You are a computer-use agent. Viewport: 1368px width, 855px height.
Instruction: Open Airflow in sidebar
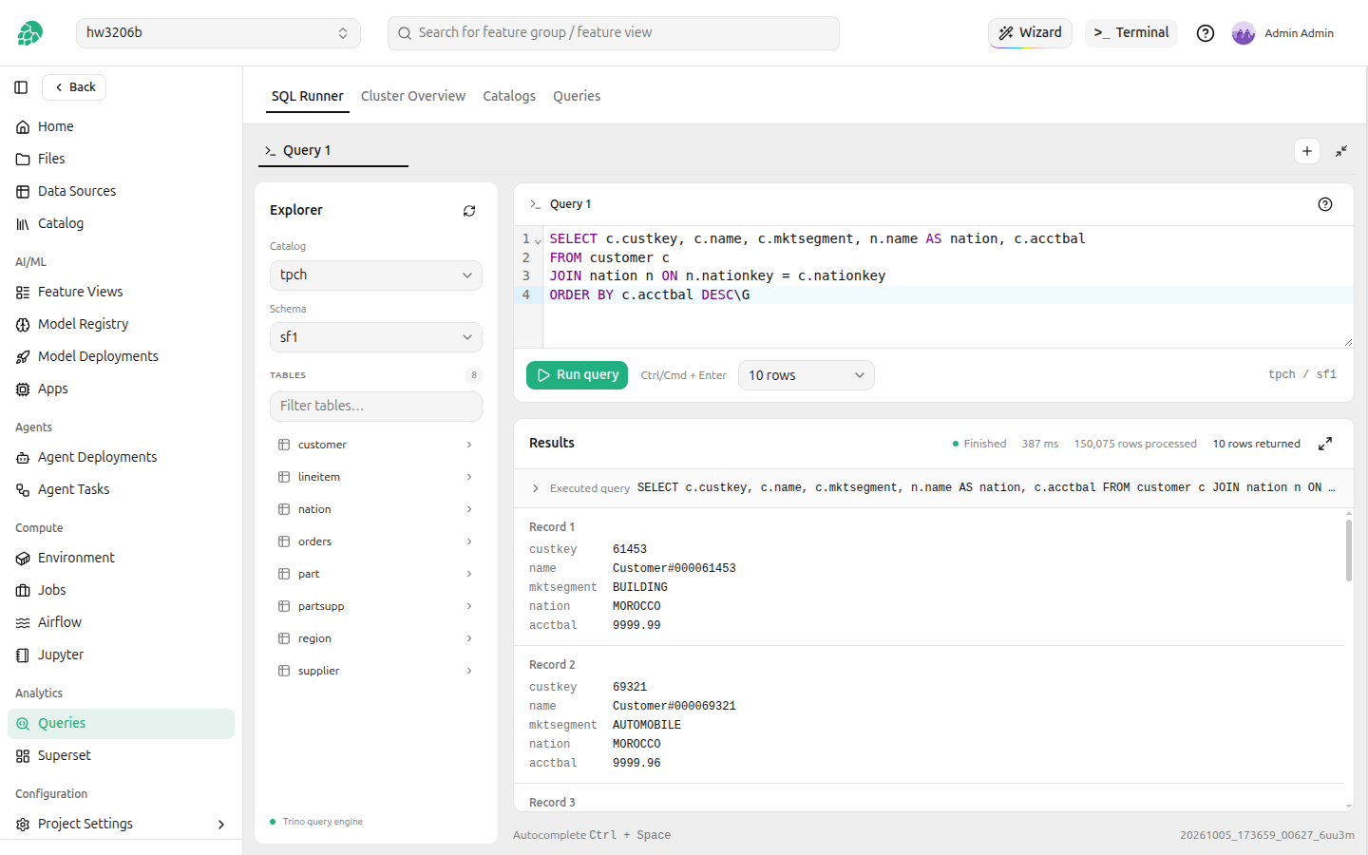[x=121, y=622]
